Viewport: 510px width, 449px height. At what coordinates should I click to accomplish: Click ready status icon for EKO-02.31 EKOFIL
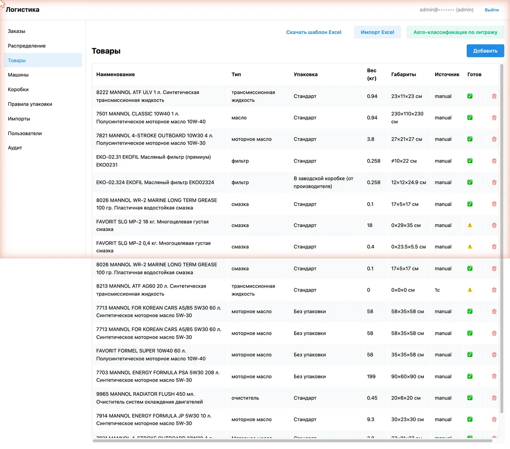[470, 161]
